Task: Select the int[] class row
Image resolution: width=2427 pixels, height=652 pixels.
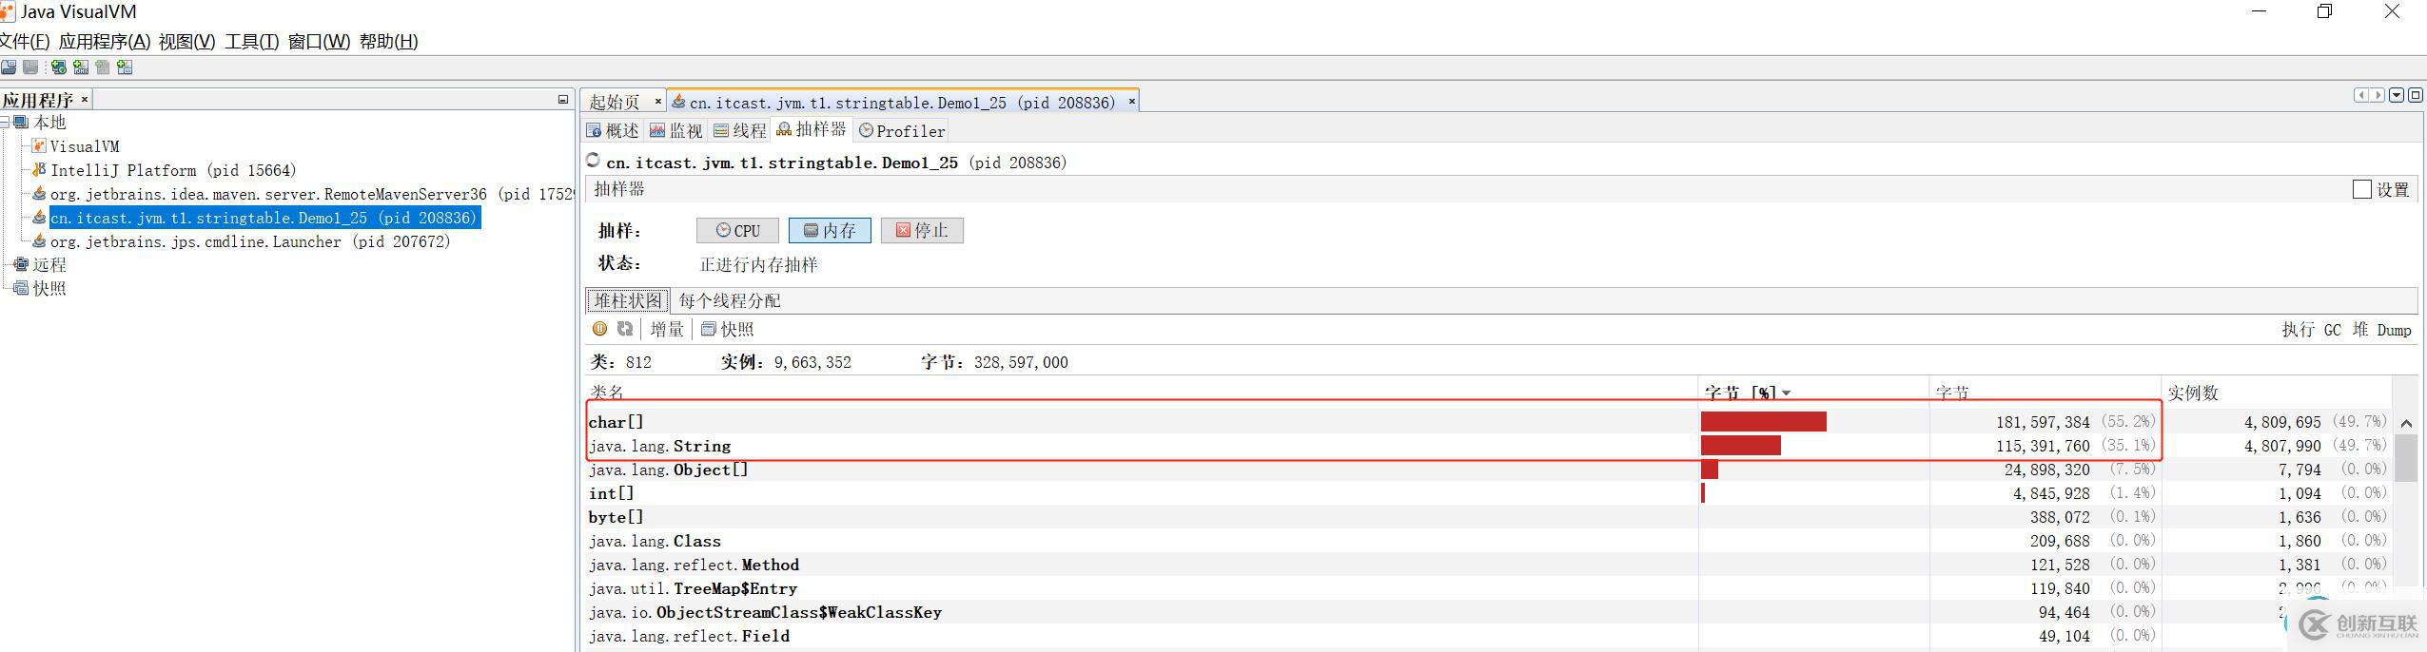Action: point(1487,492)
